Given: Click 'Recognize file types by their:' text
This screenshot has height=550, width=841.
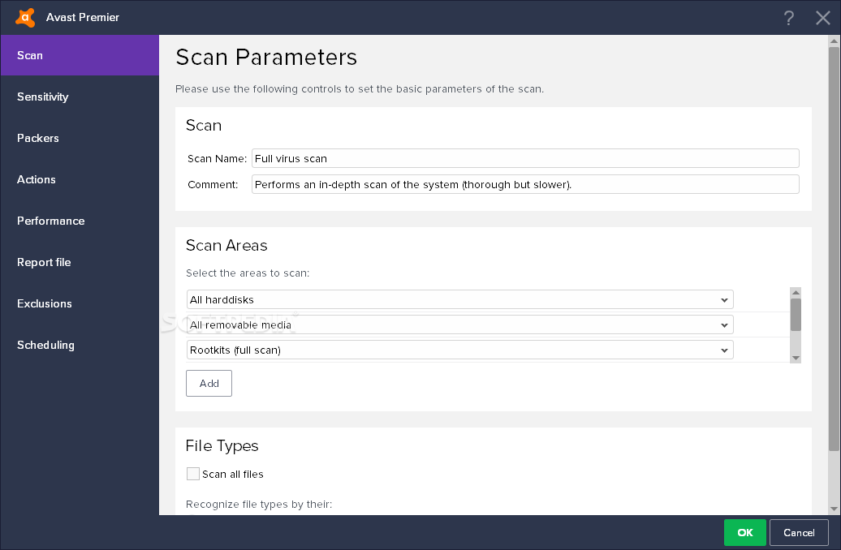Looking at the screenshot, I should point(258,504).
